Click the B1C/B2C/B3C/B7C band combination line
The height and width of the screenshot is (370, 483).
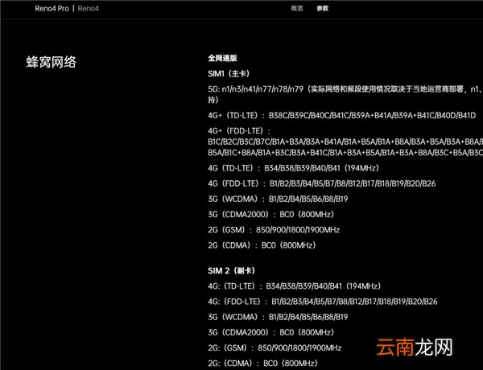[x=345, y=142]
